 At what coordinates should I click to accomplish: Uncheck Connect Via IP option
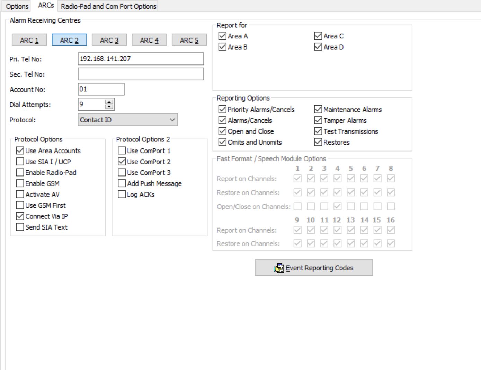(20, 216)
